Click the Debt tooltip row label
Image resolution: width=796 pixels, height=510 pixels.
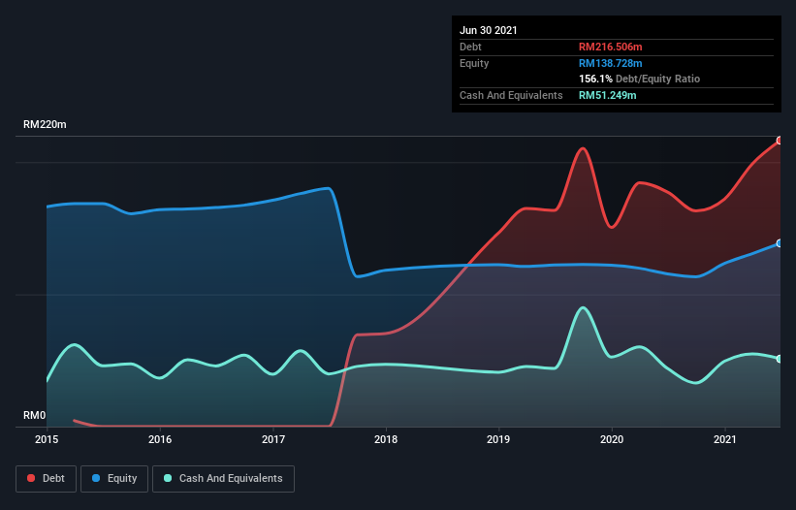point(470,47)
